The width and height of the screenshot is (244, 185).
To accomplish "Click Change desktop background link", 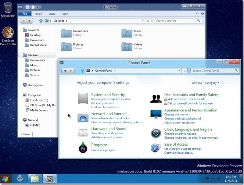I will coord(183,118).
